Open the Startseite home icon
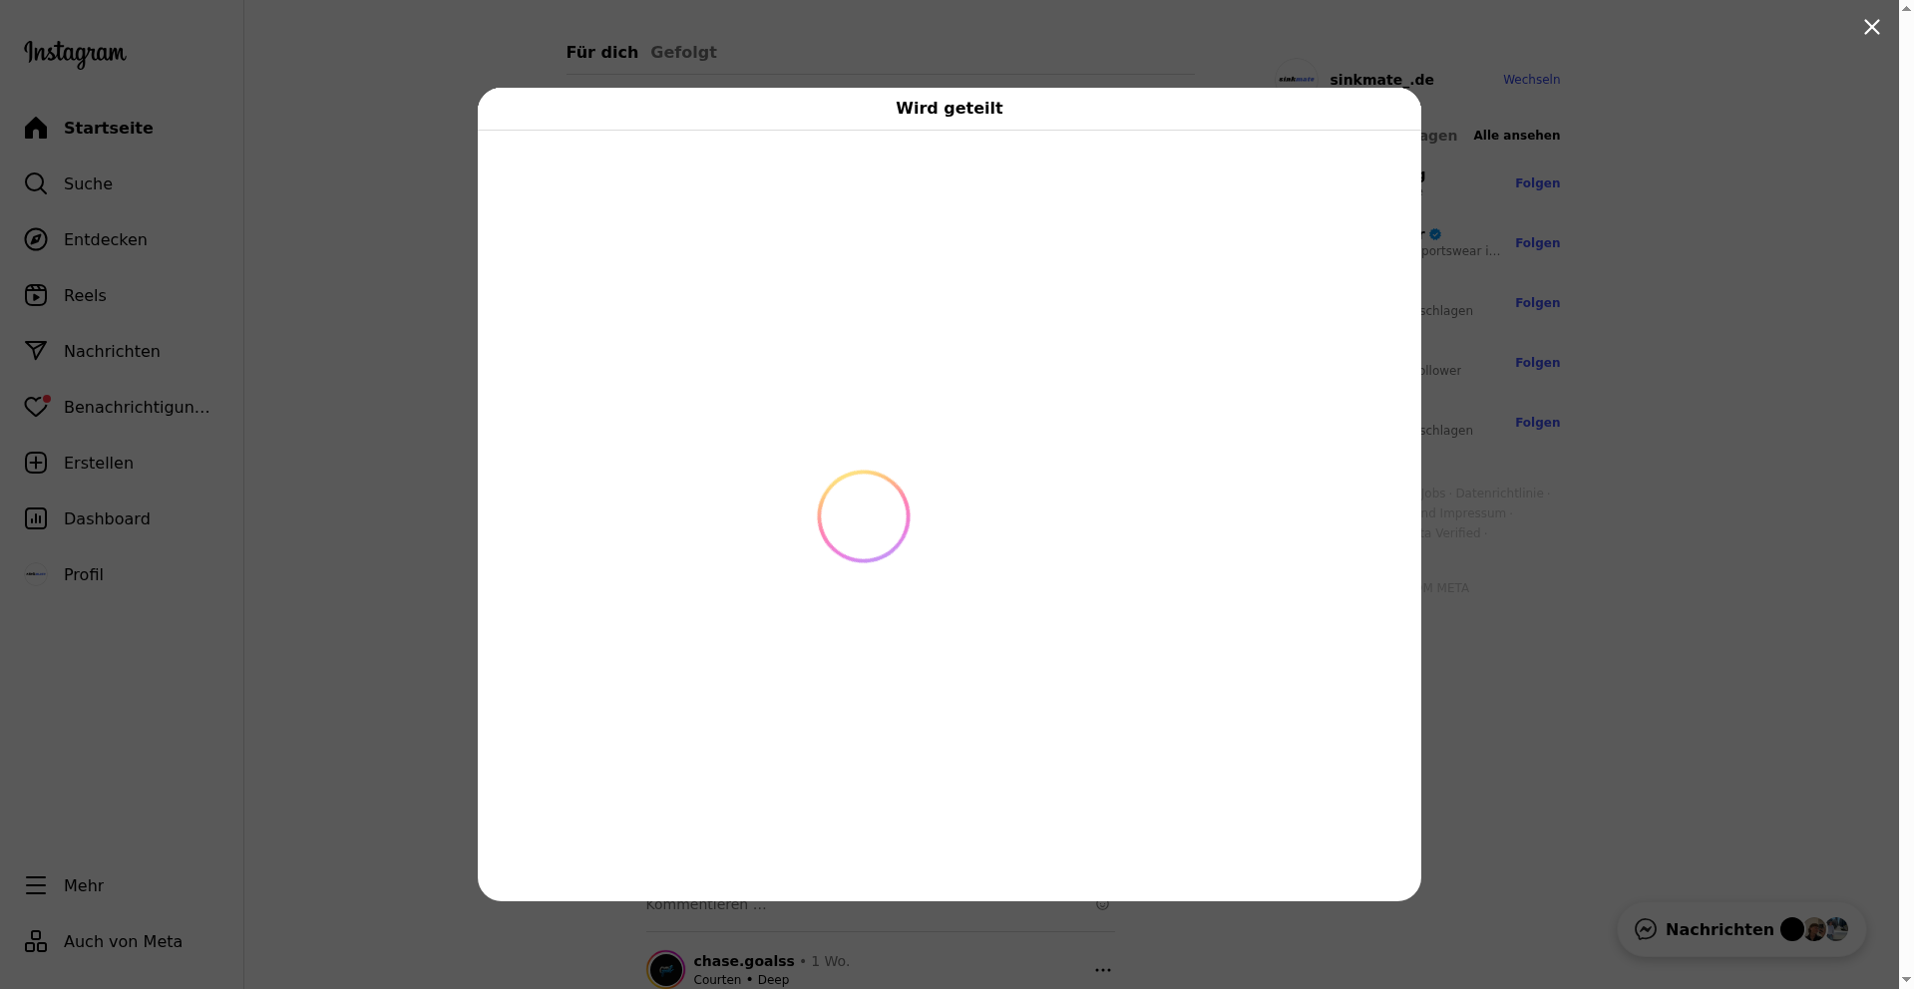1914x989 pixels. pos(36,128)
